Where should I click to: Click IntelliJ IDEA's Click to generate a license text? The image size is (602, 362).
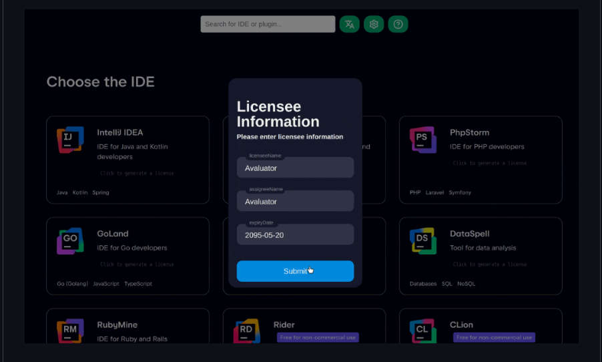[137, 173]
